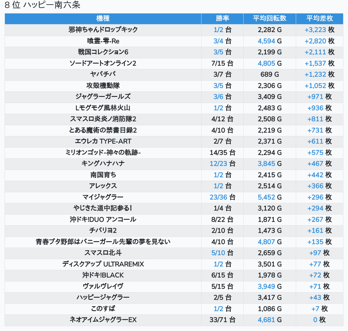Image resolution: width=348 pixels, height=331 pixels.
Task: Click the 喰霊-零-Re row name
Action: coord(103,41)
